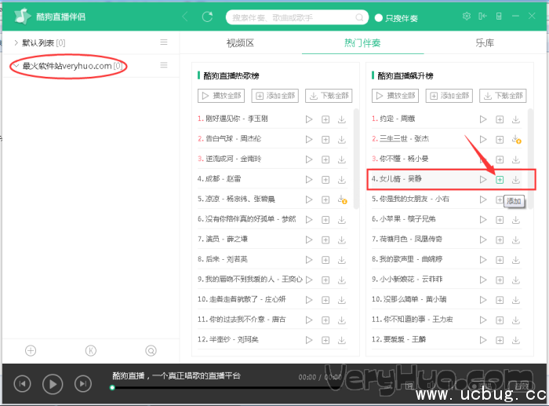Add 告白气球 - 周杰伦 to playlist
Screen dimensions: 549x406
325,140
